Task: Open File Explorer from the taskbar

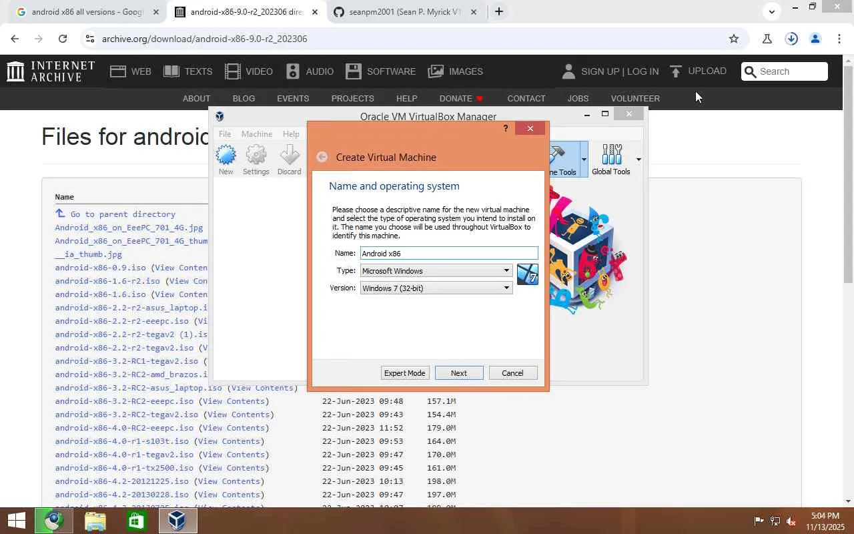Action: (x=95, y=521)
